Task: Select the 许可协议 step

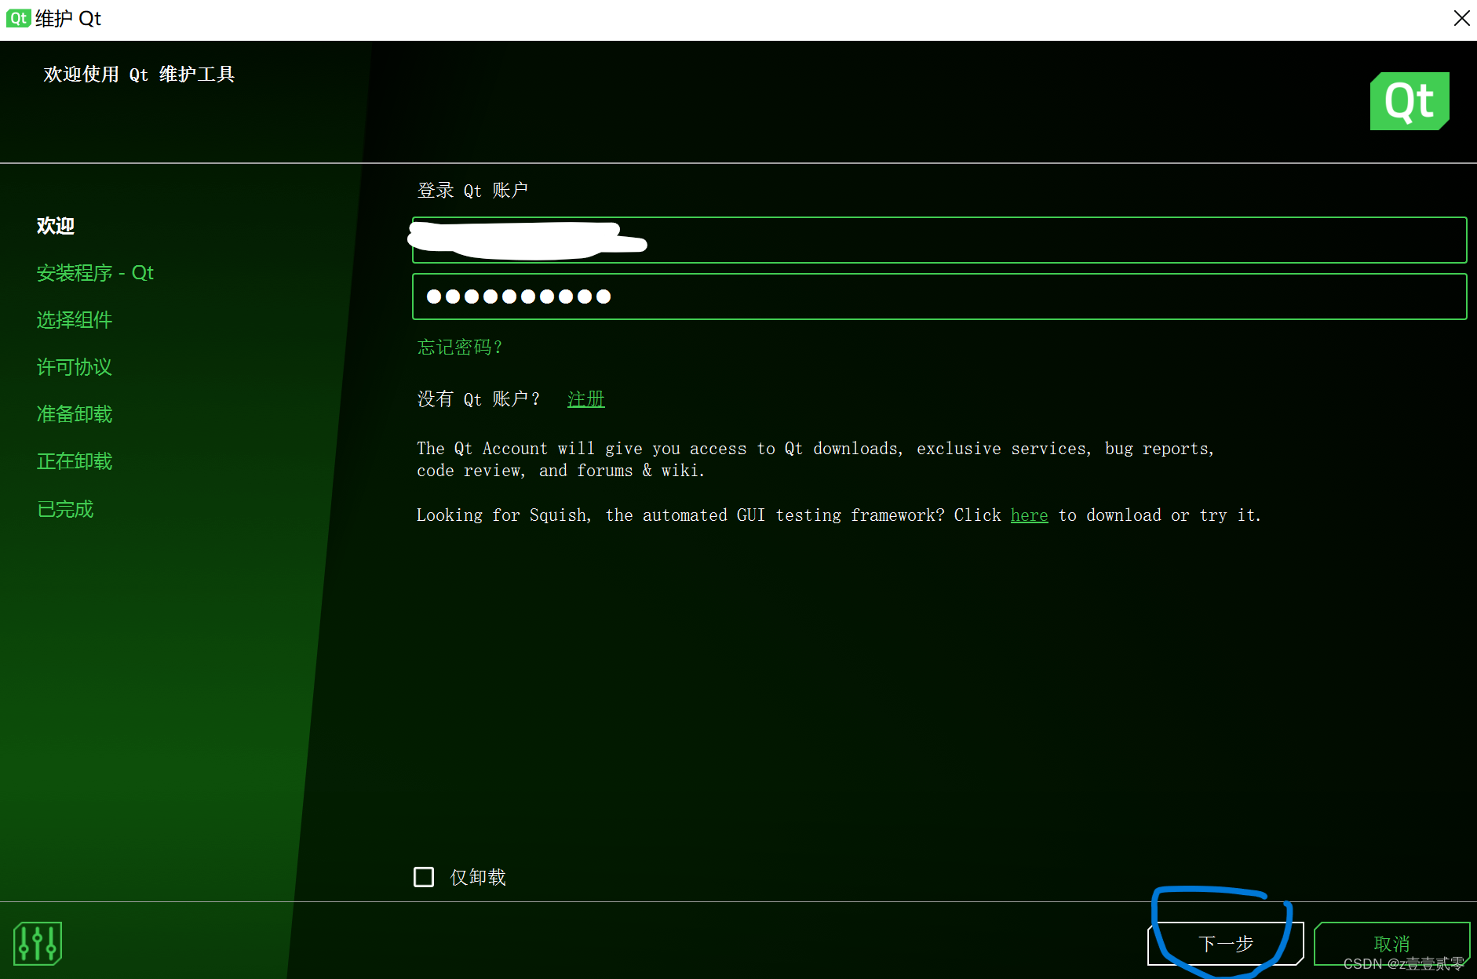Action: 75,367
